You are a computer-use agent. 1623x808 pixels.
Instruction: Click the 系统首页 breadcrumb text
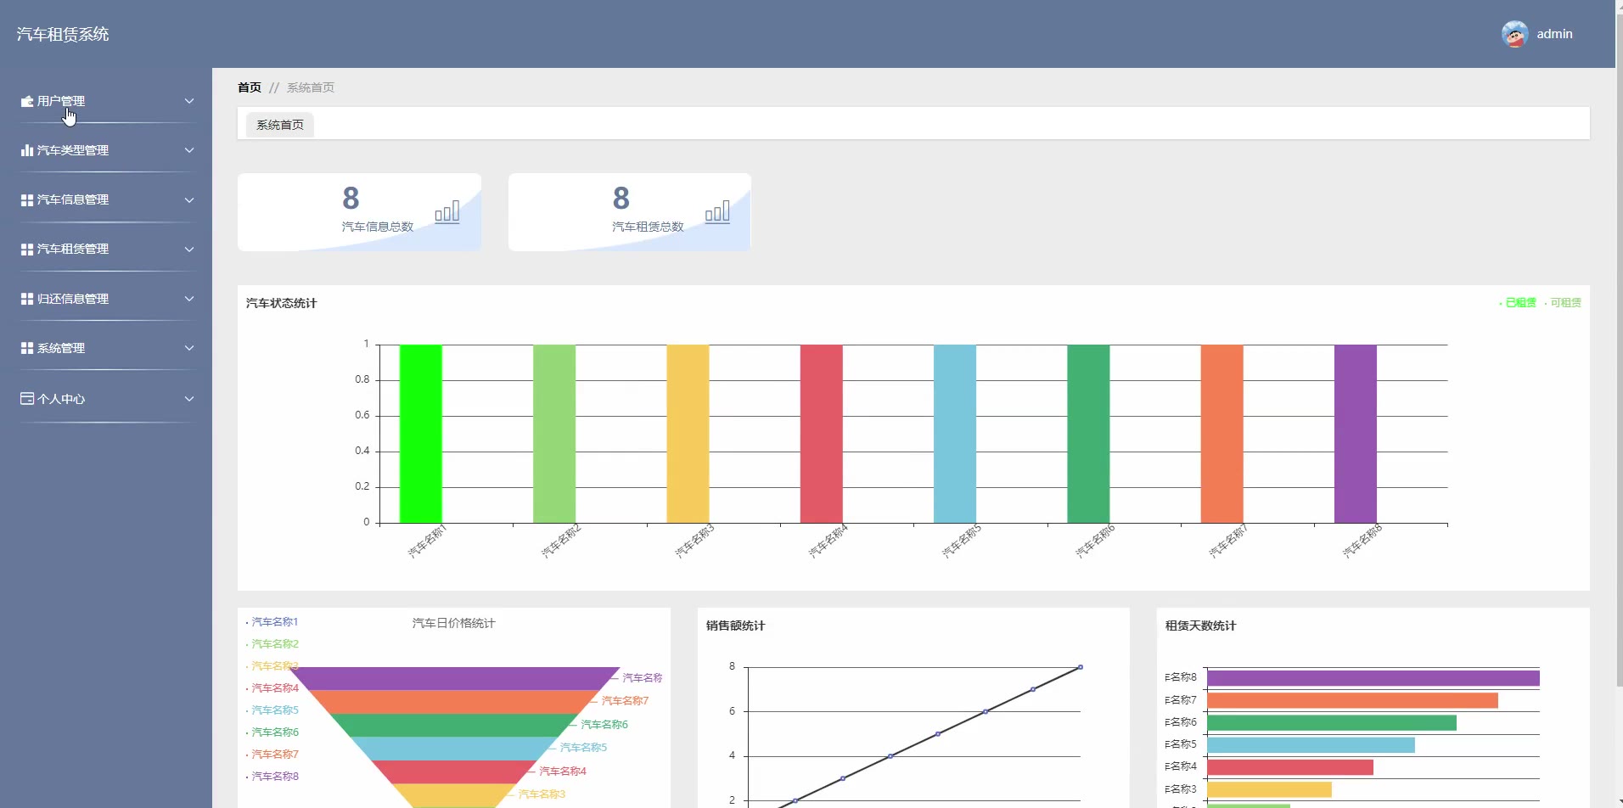[x=311, y=87]
